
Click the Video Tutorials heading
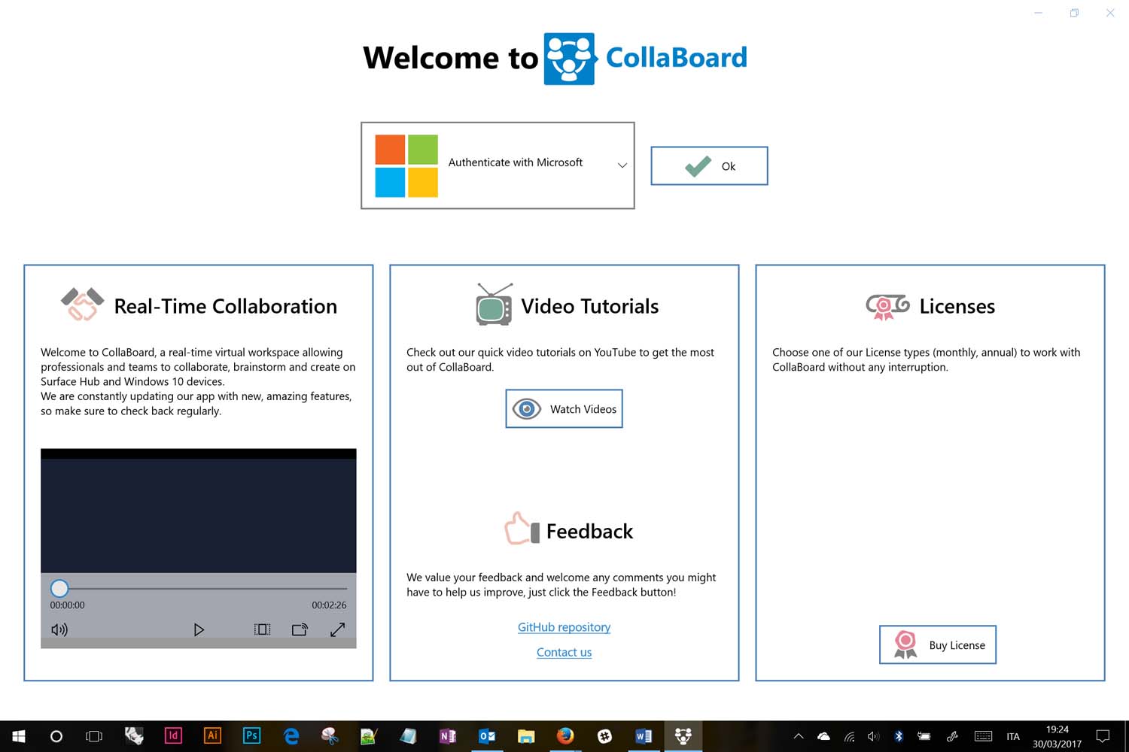pos(590,306)
